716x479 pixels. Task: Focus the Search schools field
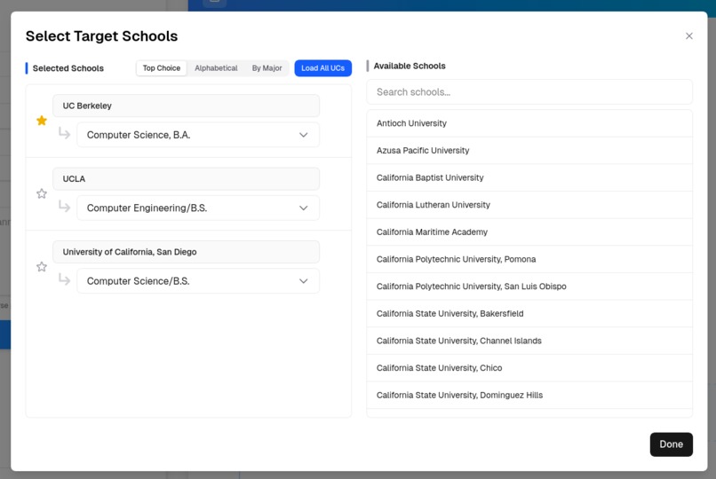pyautogui.click(x=529, y=92)
